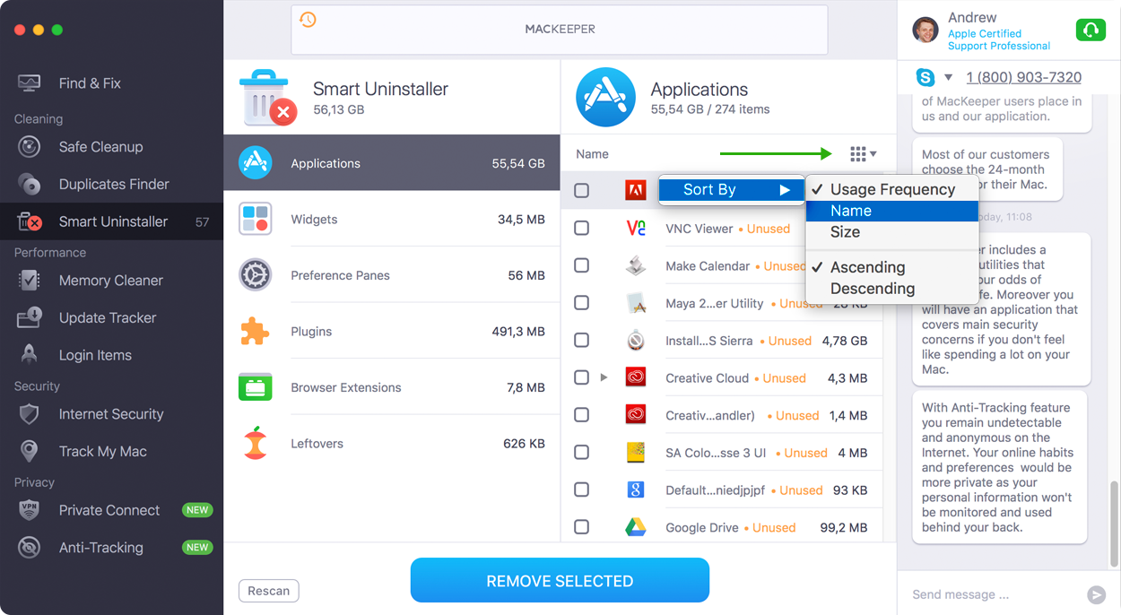Image resolution: width=1121 pixels, height=615 pixels.
Task: Click the VNC Viewer app icon
Action: pyautogui.click(x=636, y=229)
